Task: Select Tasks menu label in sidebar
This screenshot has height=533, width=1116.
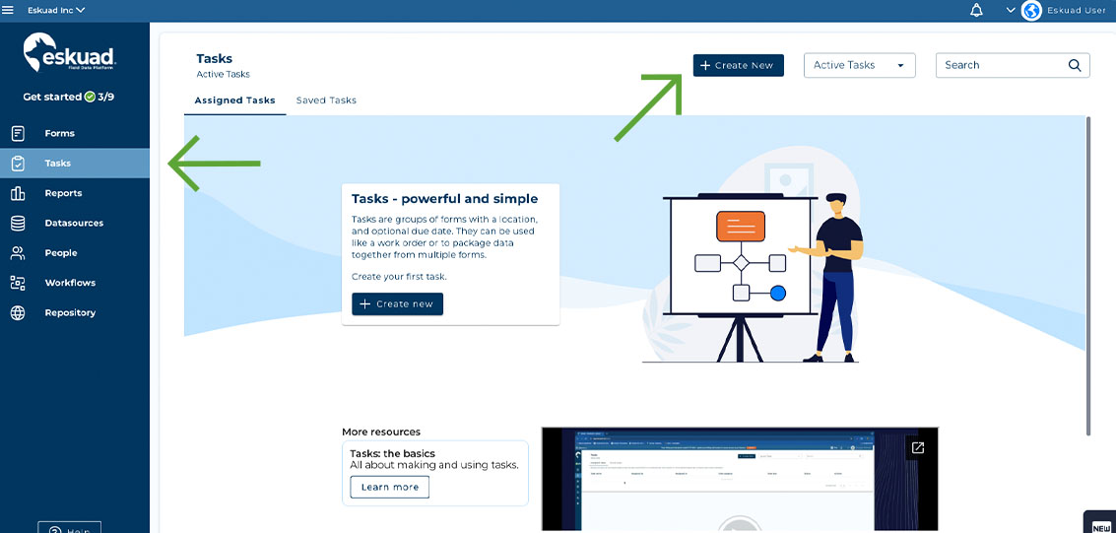Action: coord(58,163)
